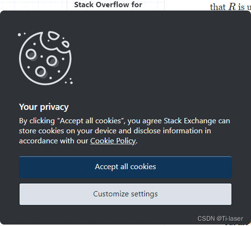Viewport: 251px width, 226px height.
Task: Click the bitten cookie illustration icon
Action: [45, 58]
